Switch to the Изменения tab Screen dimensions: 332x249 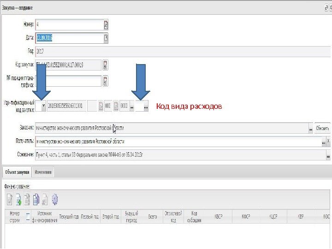pos(43,172)
